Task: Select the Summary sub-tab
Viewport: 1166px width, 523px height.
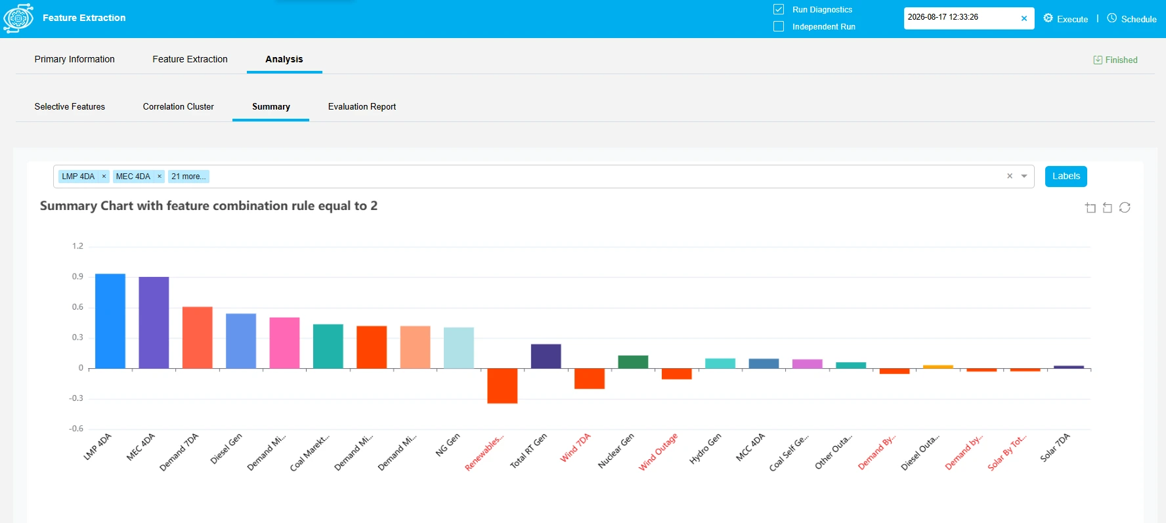Action: coord(271,106)
